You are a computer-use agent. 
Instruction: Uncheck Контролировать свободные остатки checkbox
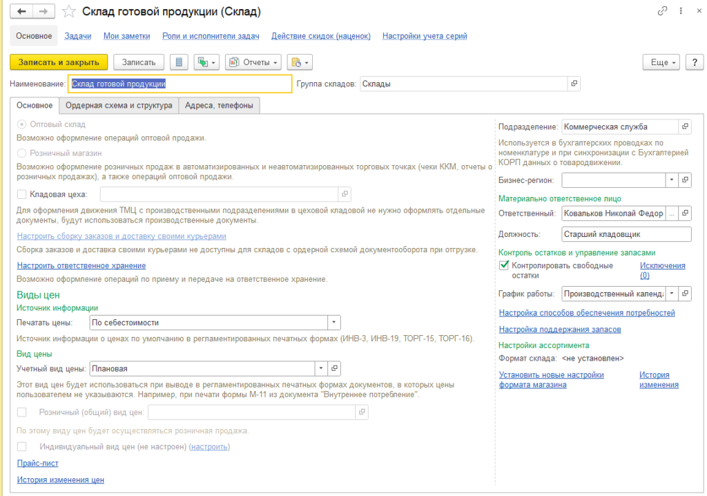pyautogui.click(x=503, y=265)
